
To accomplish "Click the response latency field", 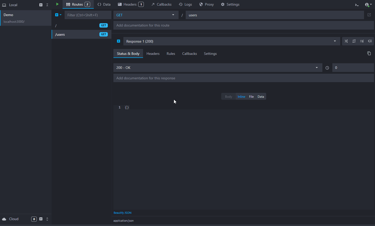I will coord(353,68).
